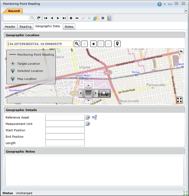The height and width of the screenshot is (196, 189).
Task: Search the location with the magnifier button
Action: [x=77, y=44]
